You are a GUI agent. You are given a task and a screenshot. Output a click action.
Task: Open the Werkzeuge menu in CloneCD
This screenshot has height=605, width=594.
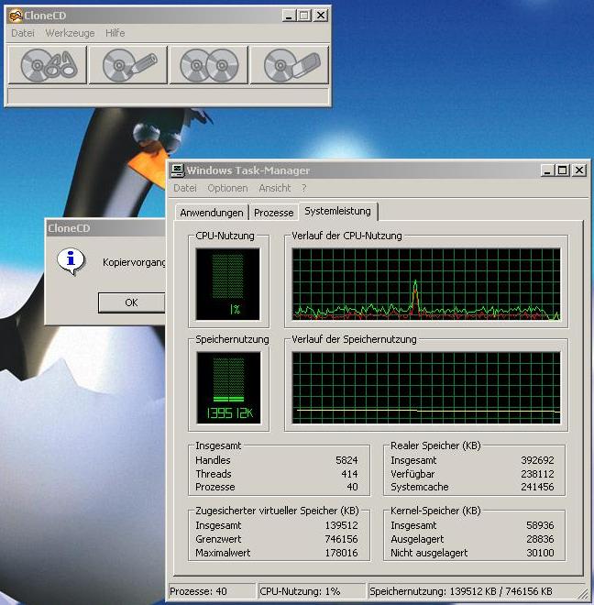(70, 33)
